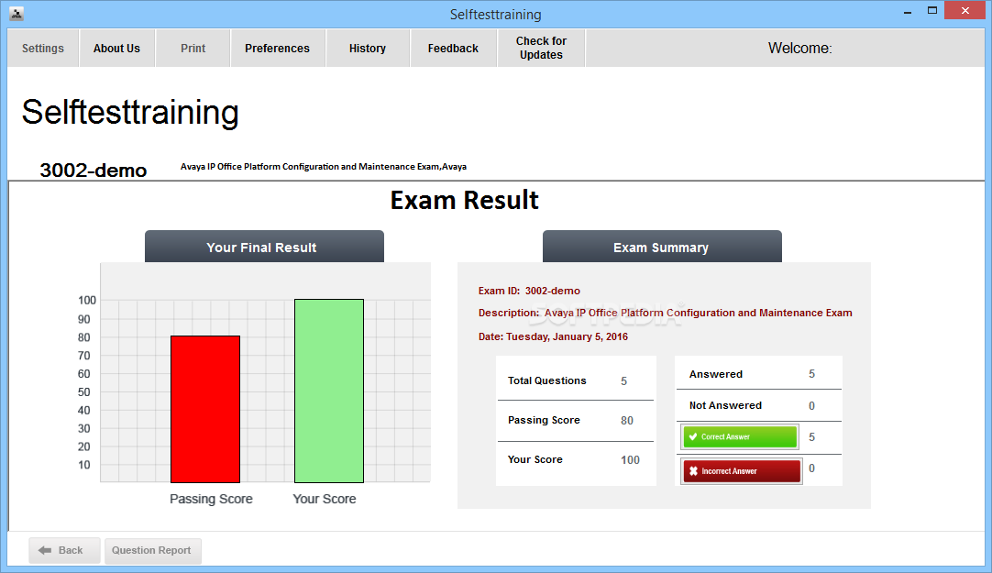992x573 pixels.
Task: Click the Answered row label
Action: pos(715,374)
